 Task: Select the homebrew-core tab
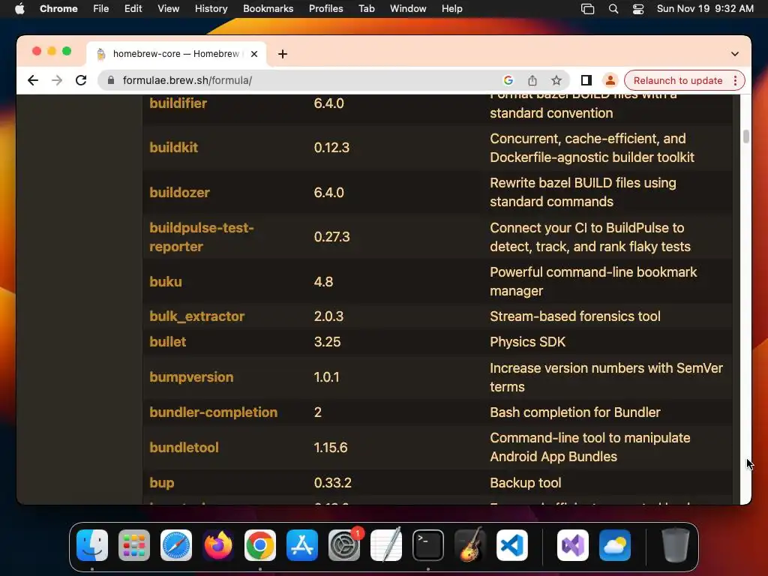[x=176, y=54]
